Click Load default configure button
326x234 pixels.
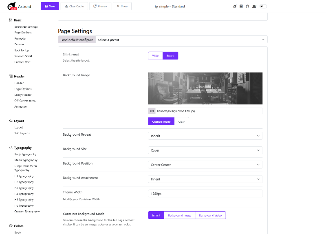[x=77, y=40]
